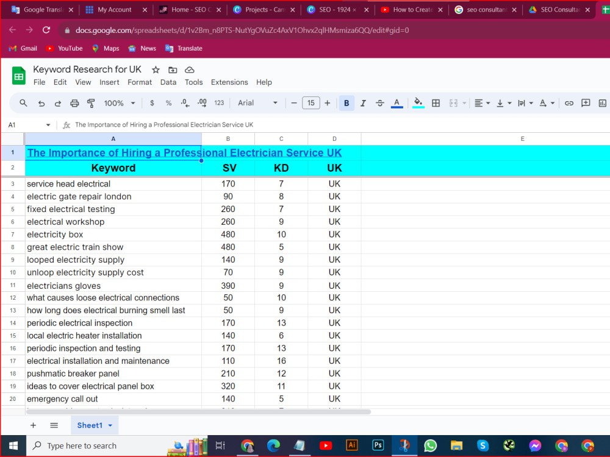
Task: Open Photoshop from taskbar
Action: tap(378, 445)
